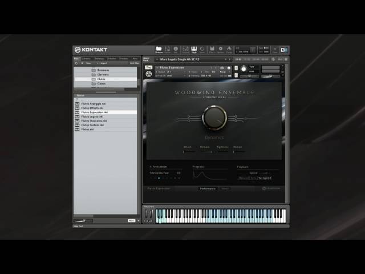Open the instrument Output dropdown

(x=171, y=72)
